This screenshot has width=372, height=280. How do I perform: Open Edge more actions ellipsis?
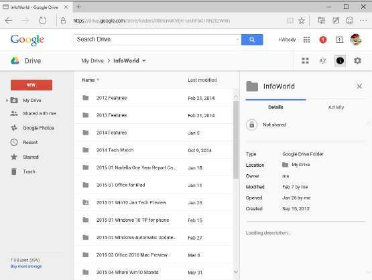tap(363, 21)
